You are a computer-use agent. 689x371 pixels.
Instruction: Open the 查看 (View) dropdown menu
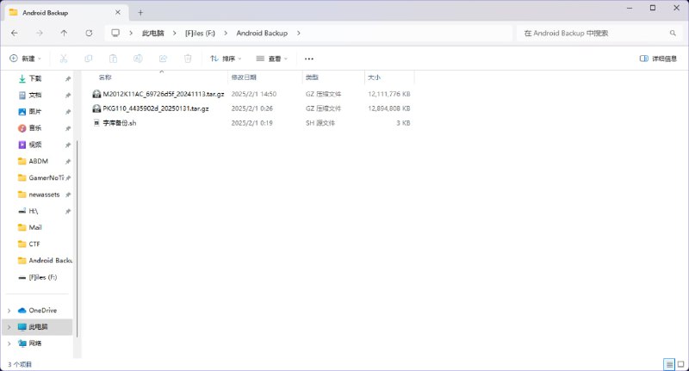272,59
